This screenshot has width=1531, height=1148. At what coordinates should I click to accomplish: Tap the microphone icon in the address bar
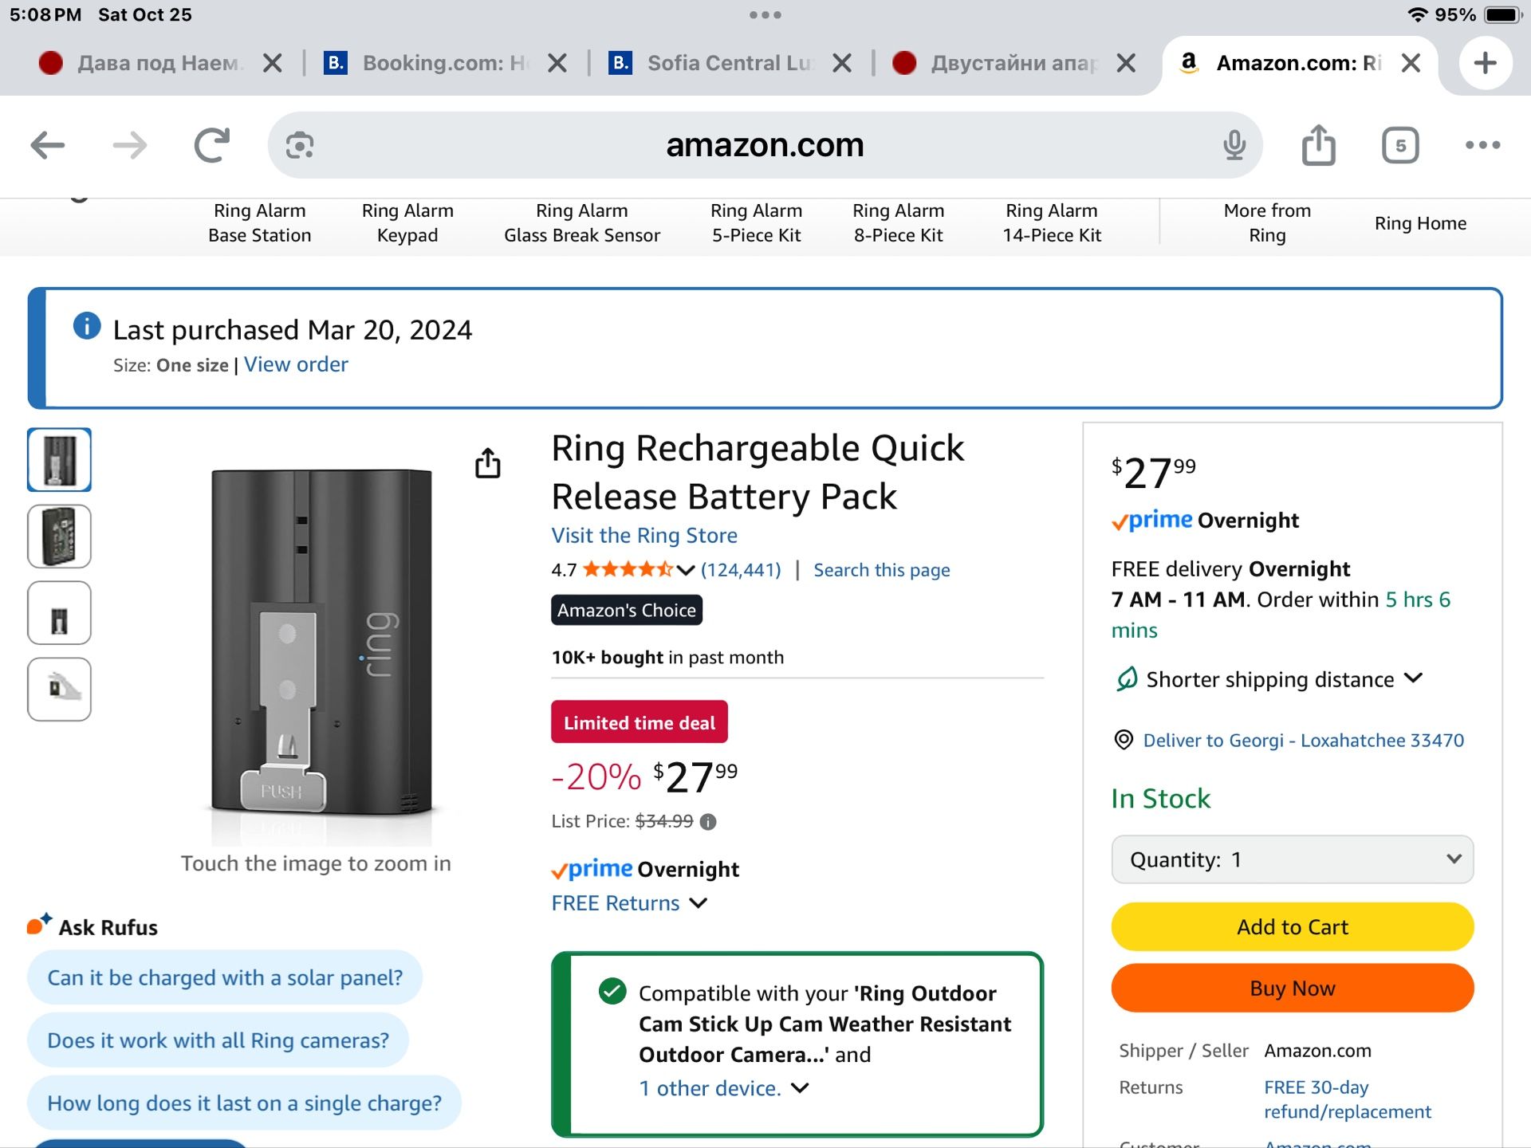[x=1234, y=145]
